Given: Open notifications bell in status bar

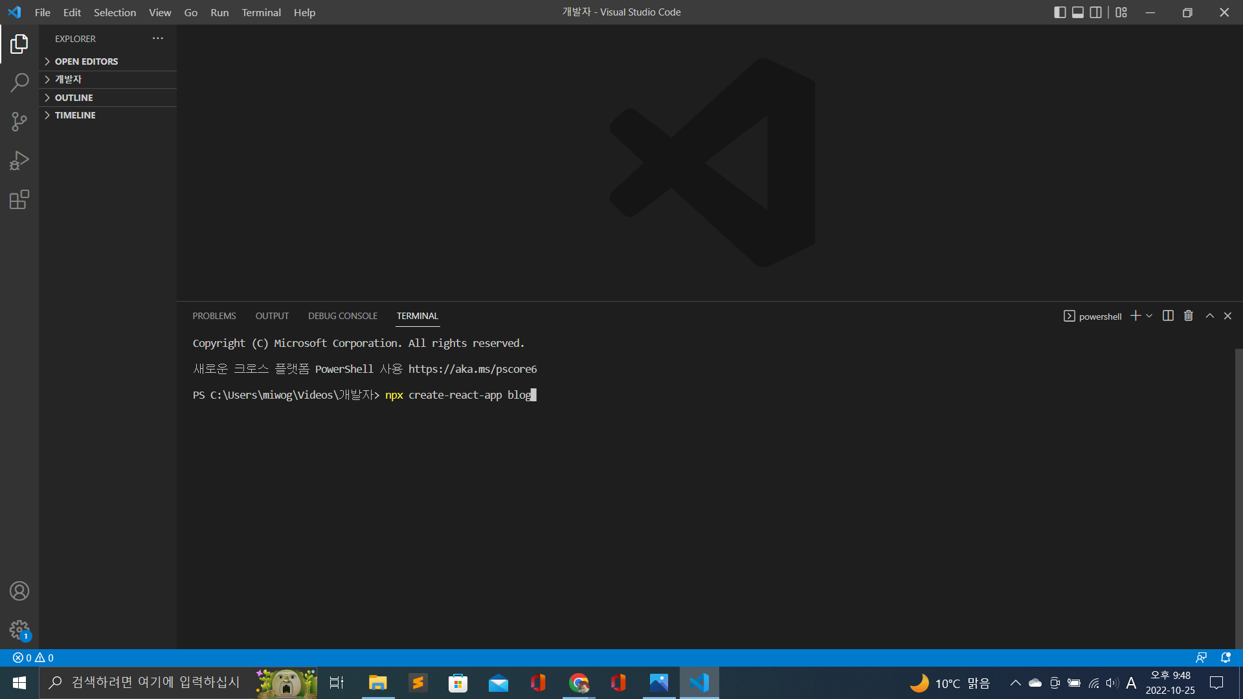Looking at the screenshot, I should 1226,658.
